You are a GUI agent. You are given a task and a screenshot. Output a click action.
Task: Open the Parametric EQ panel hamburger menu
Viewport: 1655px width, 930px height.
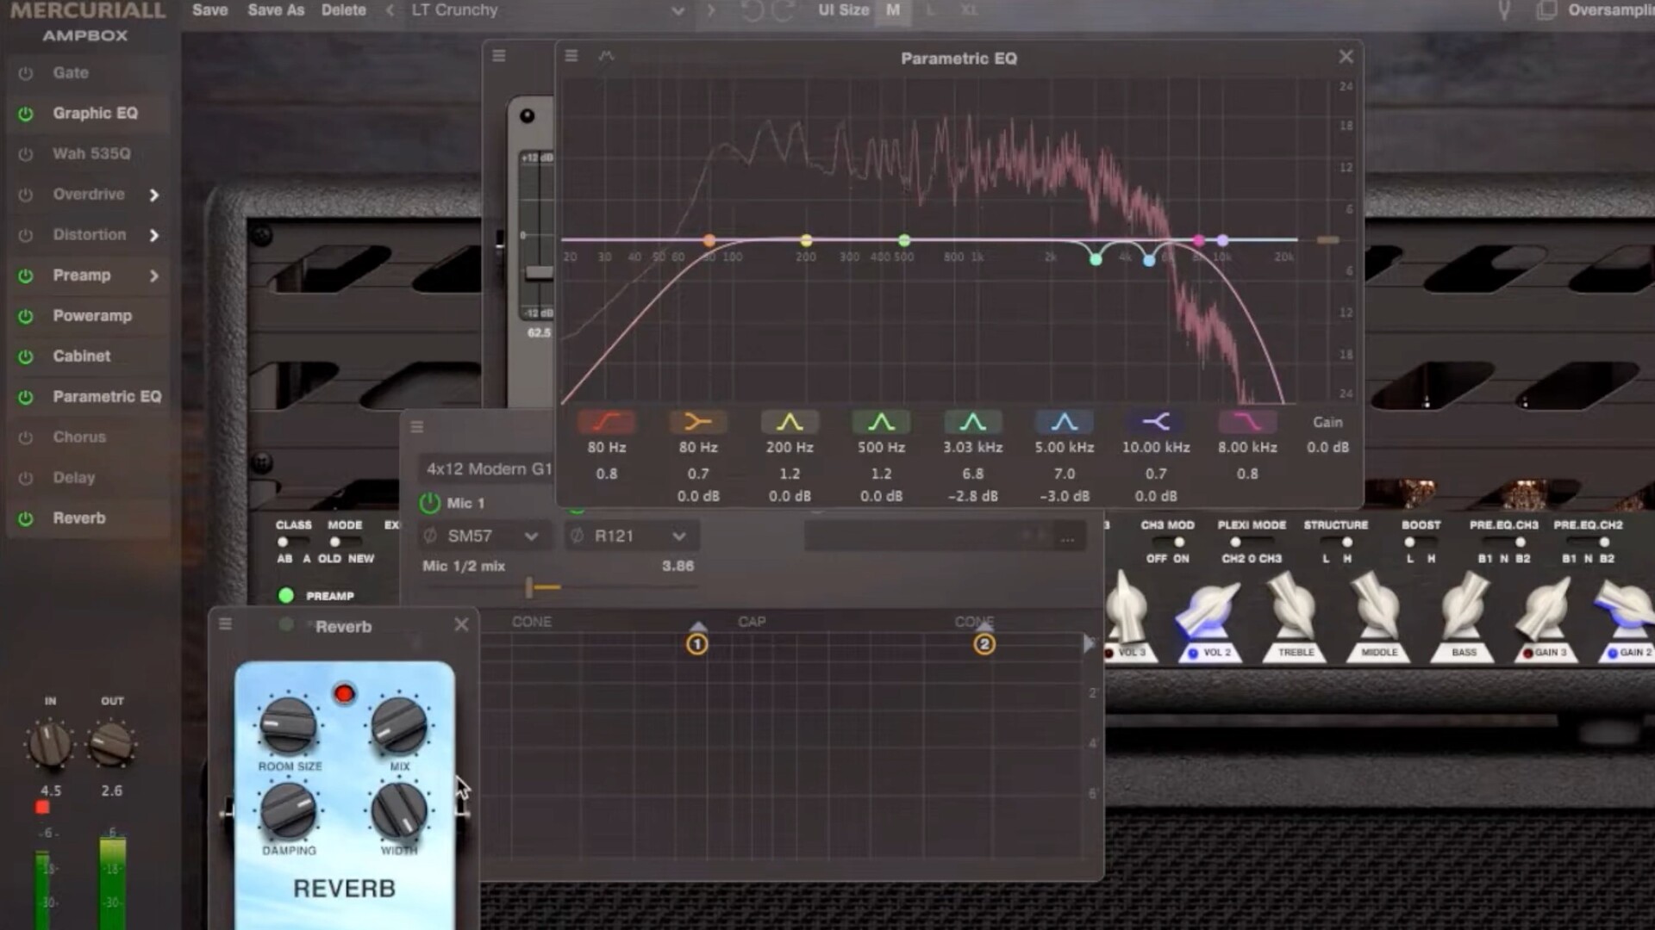click(571, 56)
